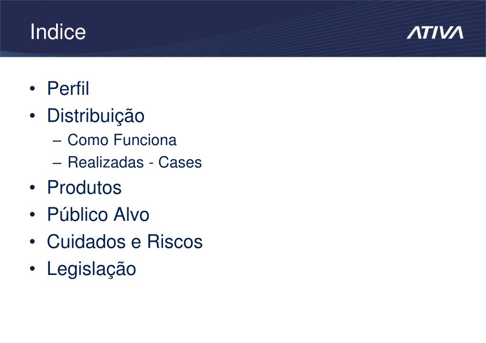Click the bullet point beside Perfil
Viewport: 486px width, 343px height.
click(33, 89)
